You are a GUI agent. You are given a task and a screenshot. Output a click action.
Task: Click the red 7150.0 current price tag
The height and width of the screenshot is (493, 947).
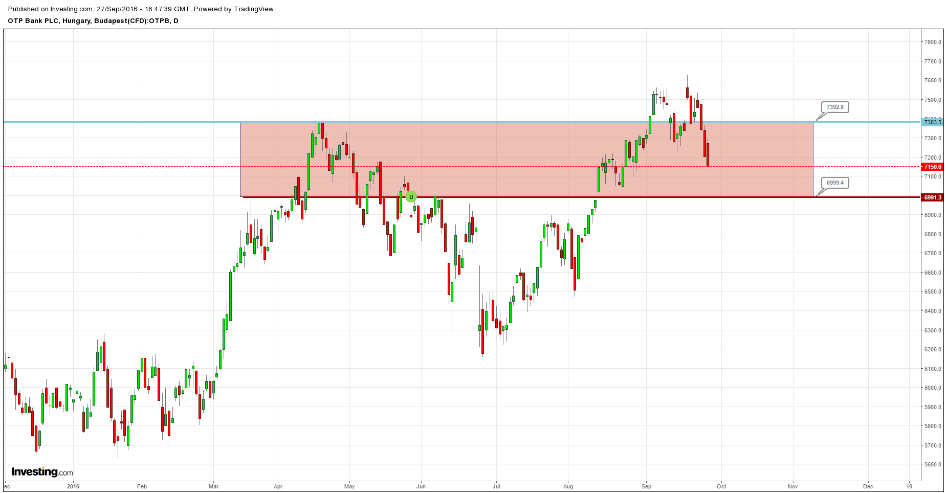click(x=932, y=167)
